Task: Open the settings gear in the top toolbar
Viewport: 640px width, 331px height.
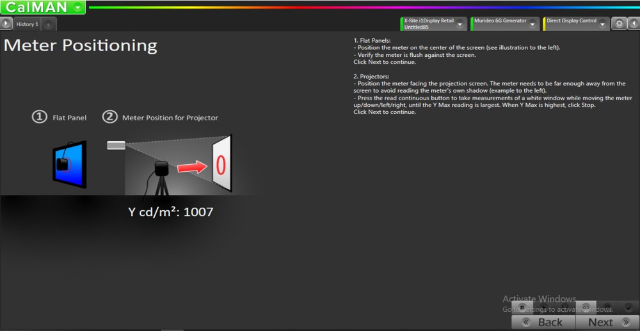Action: click(619, 24)
